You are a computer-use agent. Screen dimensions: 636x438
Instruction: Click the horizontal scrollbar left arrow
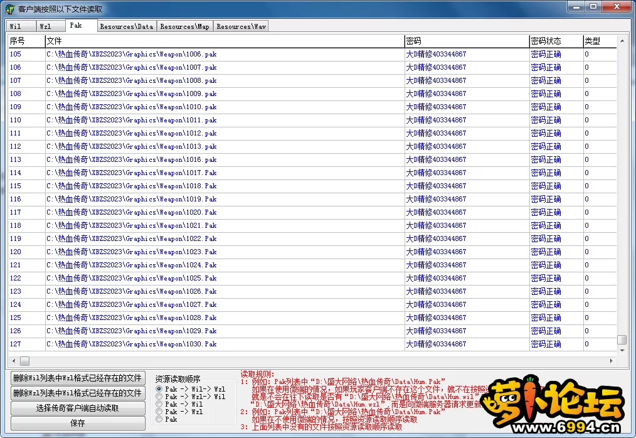pyautogui.click(x=14, y=361)
